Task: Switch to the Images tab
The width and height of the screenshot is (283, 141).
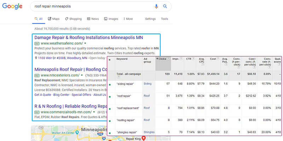Action: [x=111, y=19]
